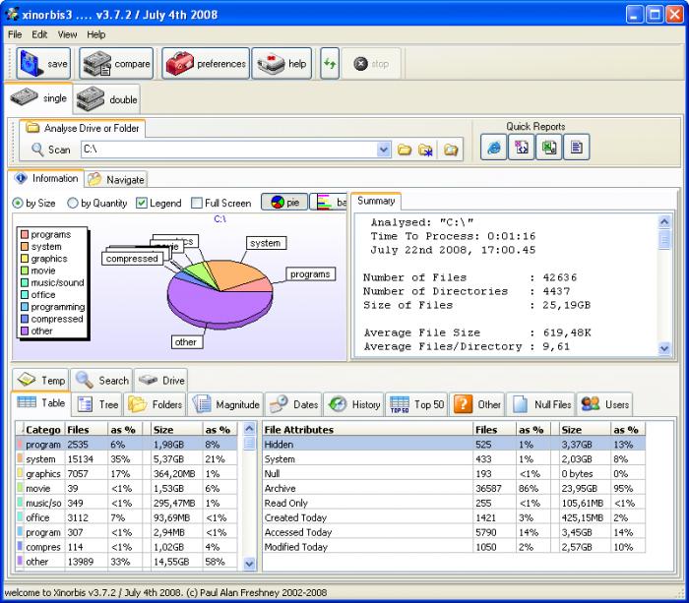Screen dimensions: 689x603
Task: Expand the C:\ path dropdown
Action: [x=384, y=150]
